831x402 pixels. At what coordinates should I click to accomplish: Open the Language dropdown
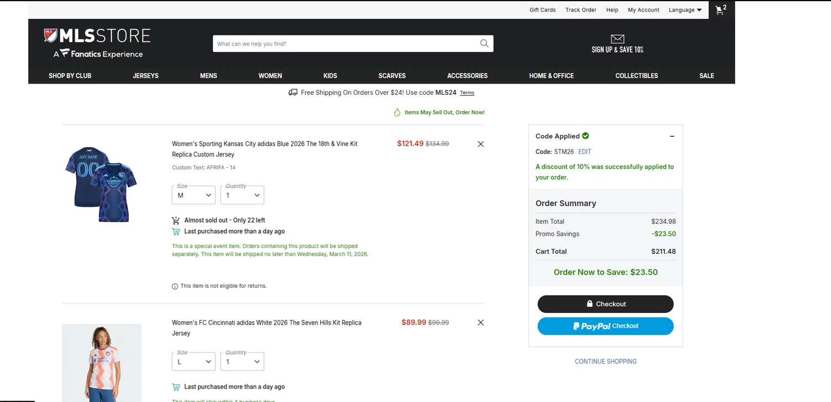(x=685, y=10)
